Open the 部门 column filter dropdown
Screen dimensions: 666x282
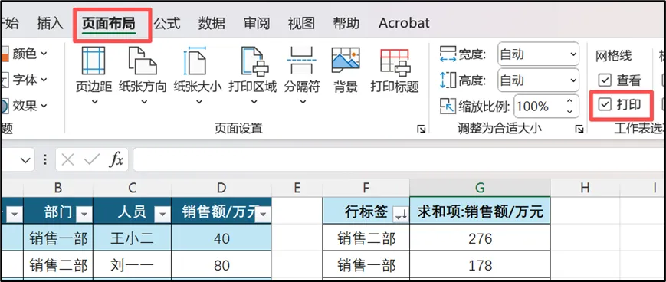pyautogui.click(x=84, y=215)
